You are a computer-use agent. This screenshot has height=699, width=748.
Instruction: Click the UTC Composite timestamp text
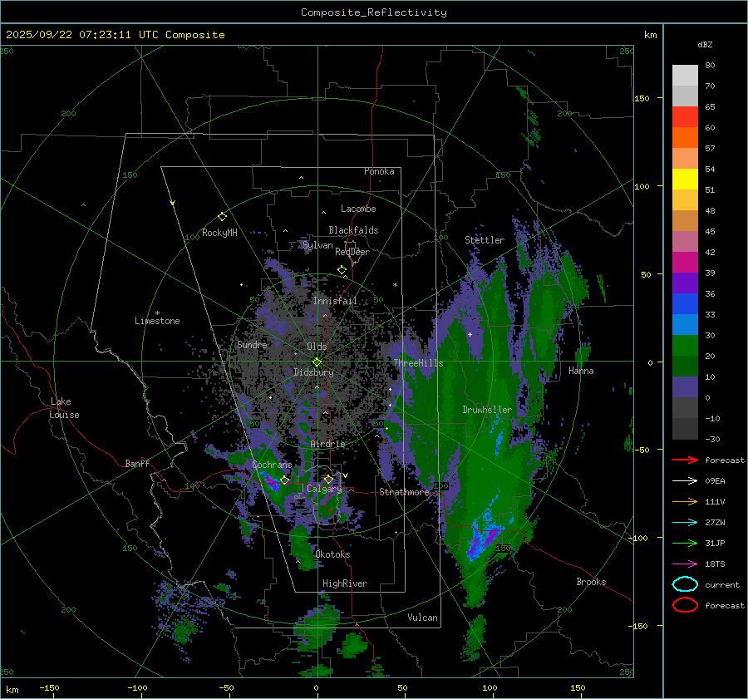[116, 35]
